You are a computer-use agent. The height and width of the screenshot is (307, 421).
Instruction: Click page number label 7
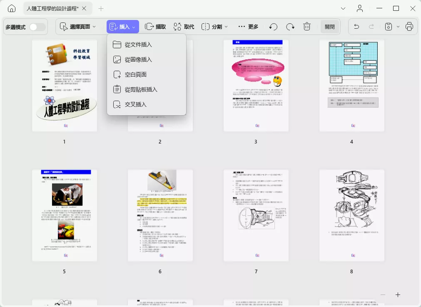(256, 271)
